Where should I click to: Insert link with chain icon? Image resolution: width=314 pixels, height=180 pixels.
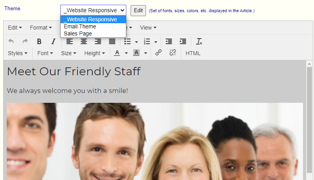coord(159,53)
